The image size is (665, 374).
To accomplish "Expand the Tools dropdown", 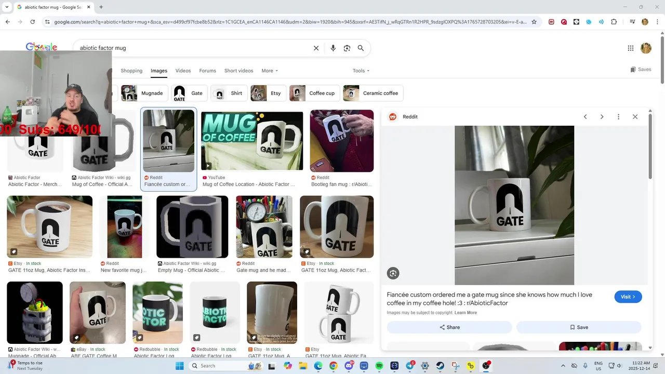I will 361,71.
